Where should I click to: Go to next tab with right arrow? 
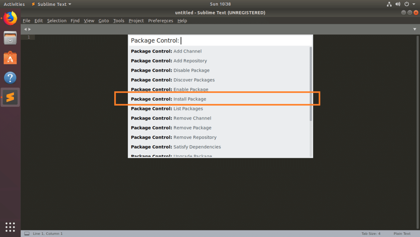click(x=29, y=29)
